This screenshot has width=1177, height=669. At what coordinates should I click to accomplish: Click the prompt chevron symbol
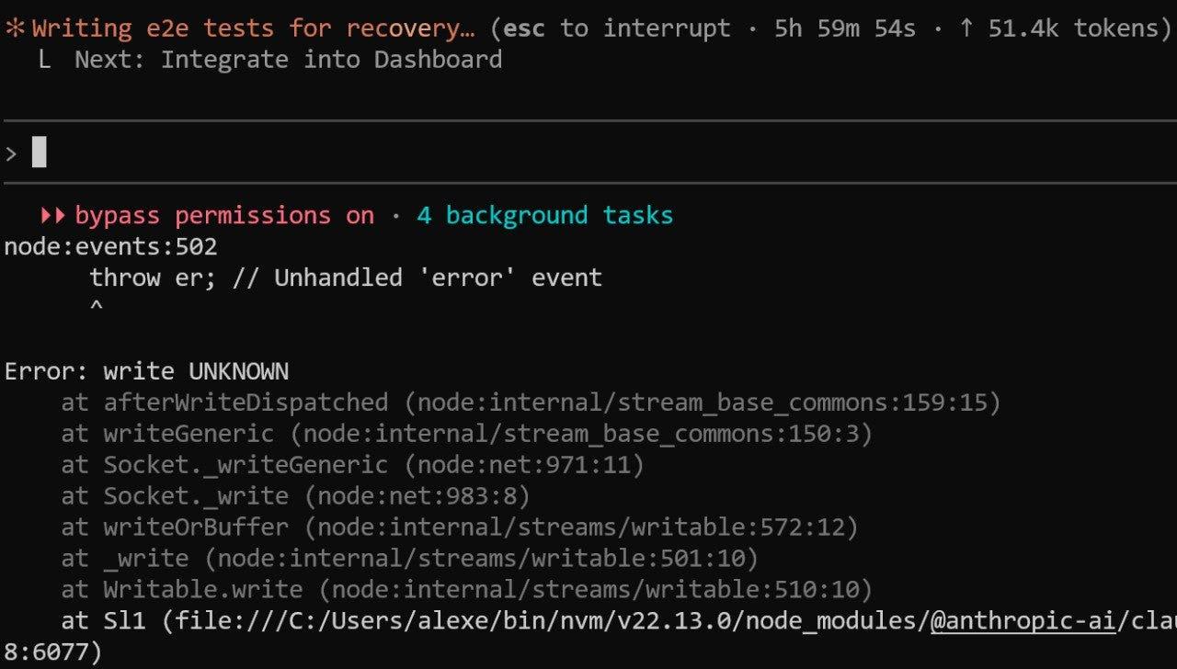tap(11, 153)
